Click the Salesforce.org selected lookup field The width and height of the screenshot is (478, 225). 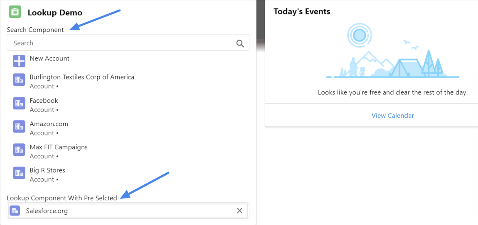(x=125, y=211)
